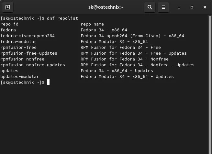Click the fedora-cisco-openh264 repo id

(x=28, y=36)
